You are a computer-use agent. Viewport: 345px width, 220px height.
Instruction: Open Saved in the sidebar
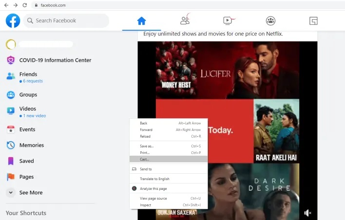26,161
